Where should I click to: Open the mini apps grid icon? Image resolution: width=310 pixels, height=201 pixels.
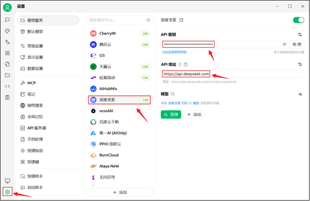pyautogui.click(x=7, y=53)
